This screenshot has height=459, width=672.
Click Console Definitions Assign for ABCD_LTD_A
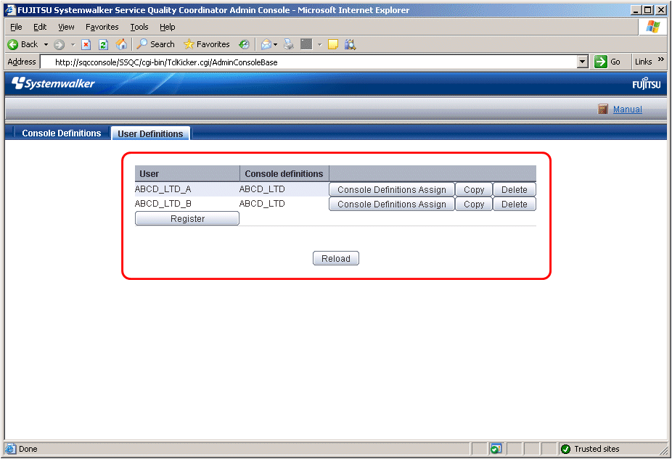point(392,190)
